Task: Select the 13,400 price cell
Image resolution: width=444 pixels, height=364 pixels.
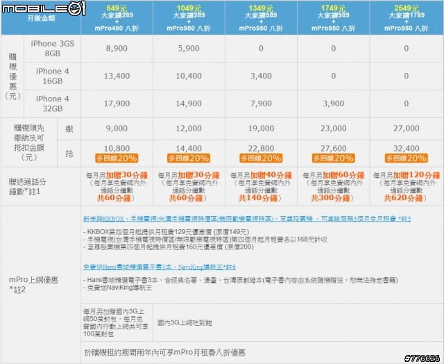Action: pos(117,76)
